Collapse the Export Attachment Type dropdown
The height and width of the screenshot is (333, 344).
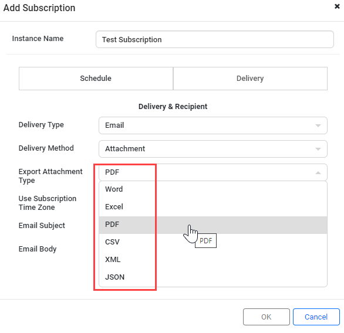pyautogui.click(x=213, y=172)
